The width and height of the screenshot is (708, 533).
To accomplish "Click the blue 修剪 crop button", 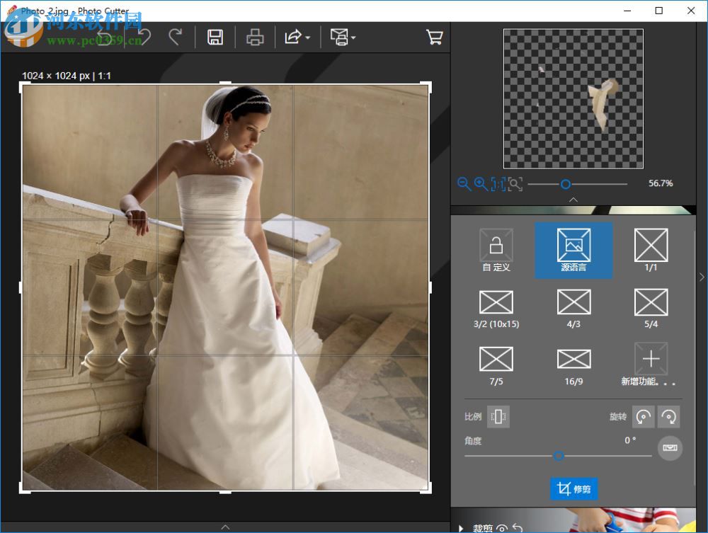I will pyautogui.click(x=573, y=488).
